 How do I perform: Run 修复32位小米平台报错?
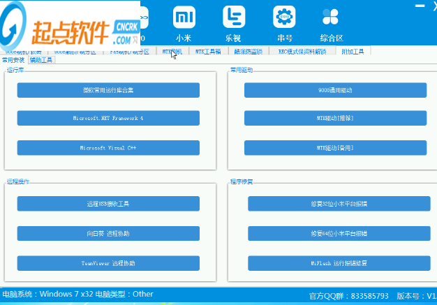339,204
